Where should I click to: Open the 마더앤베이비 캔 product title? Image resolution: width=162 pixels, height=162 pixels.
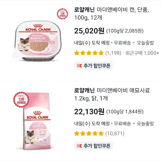[112, 14]
